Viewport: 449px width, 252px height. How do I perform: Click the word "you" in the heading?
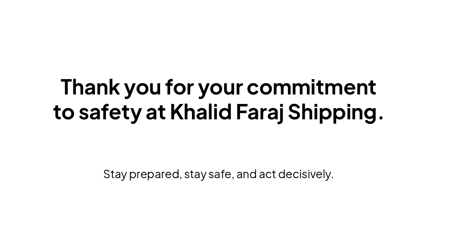[x=142, y=87]
